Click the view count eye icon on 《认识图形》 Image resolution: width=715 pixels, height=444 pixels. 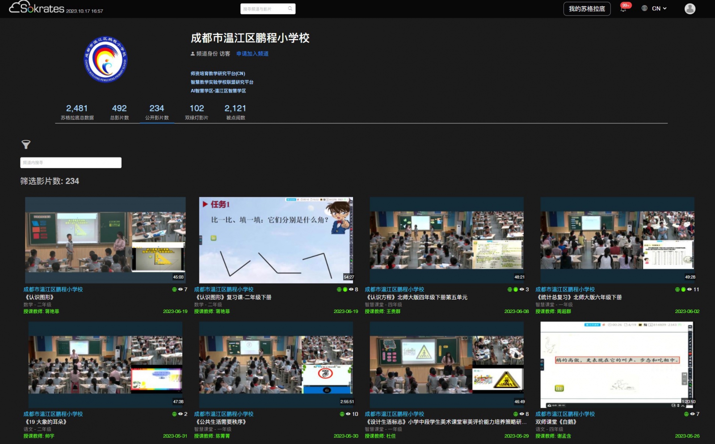click(180, 289)
